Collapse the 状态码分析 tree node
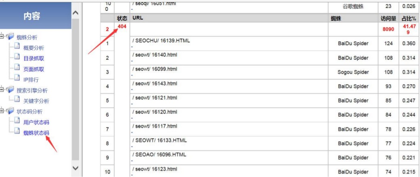This screenshot has width=420, height=177. [2, 111]
